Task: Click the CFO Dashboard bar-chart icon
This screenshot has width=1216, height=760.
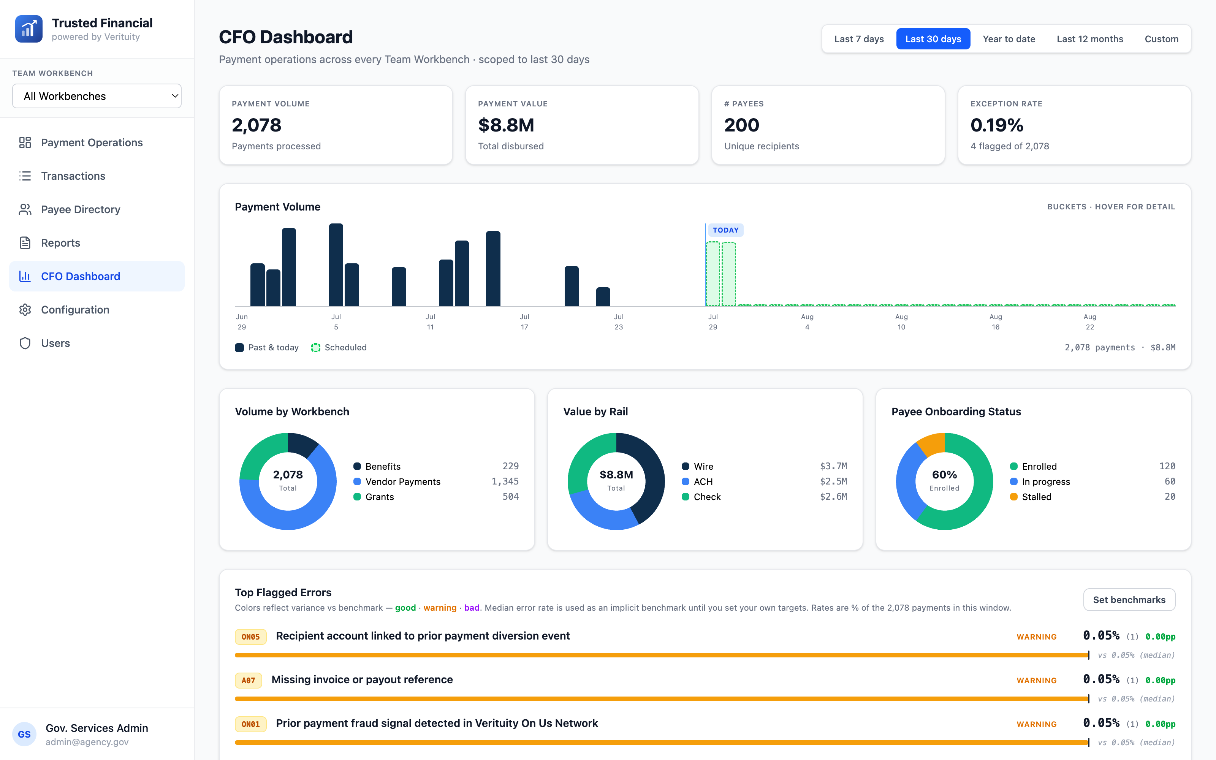Action: coord(25,277)
